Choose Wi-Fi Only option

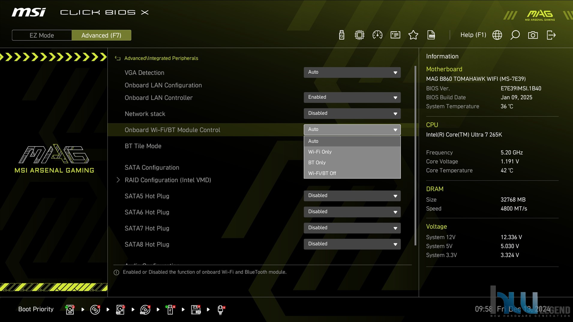tap(352, 152)
